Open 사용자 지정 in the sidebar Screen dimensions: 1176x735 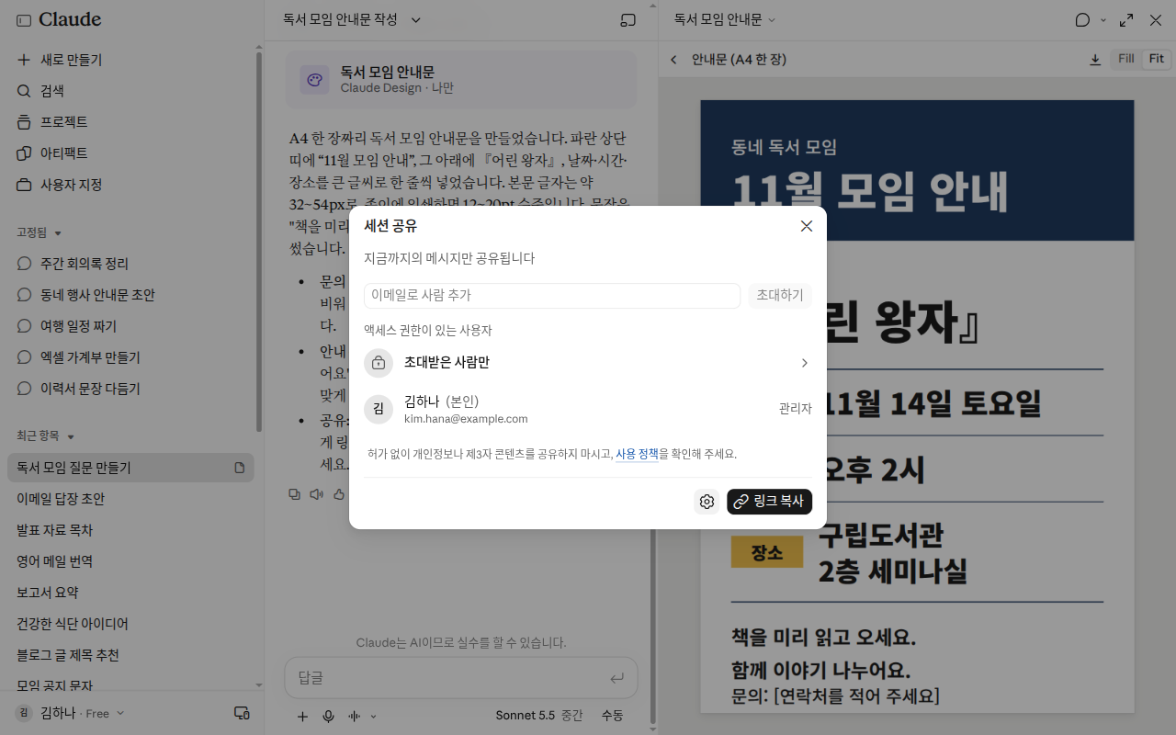131,185
